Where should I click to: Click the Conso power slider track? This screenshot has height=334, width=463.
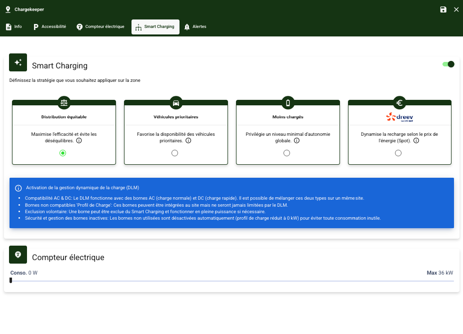[232, 281]
